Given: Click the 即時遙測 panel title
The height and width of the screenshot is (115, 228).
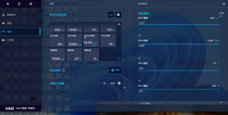Looking at the screenshot, I should coord(142,3).
